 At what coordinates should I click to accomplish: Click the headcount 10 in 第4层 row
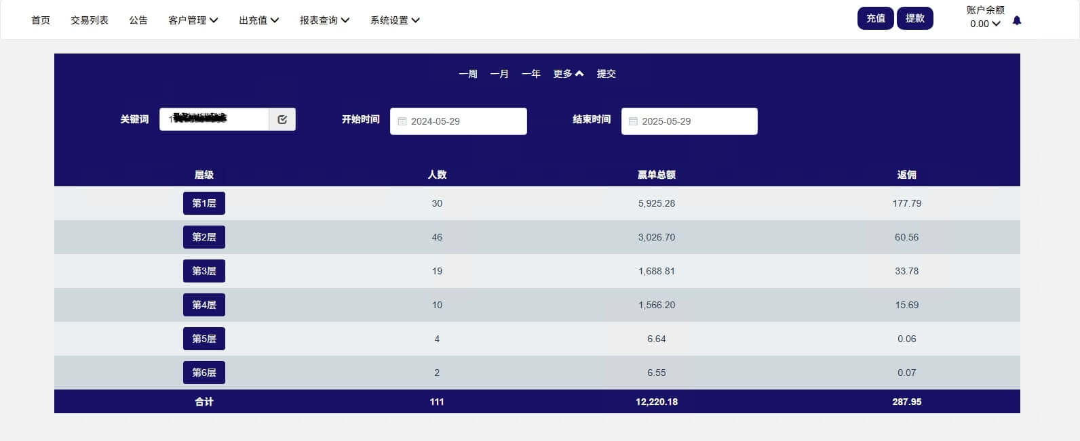coord(437,305)
